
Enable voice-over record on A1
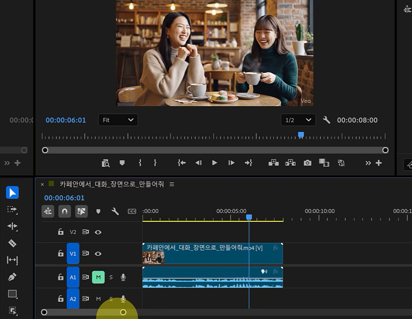[123, 277]
